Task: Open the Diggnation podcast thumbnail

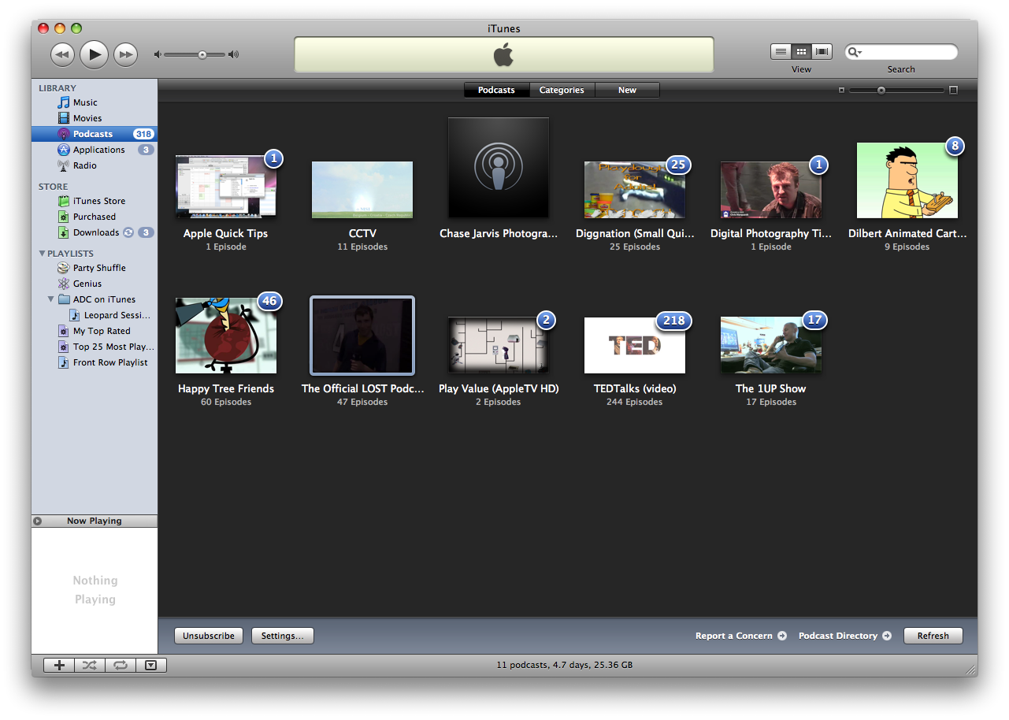Action: tap(635, 190)
